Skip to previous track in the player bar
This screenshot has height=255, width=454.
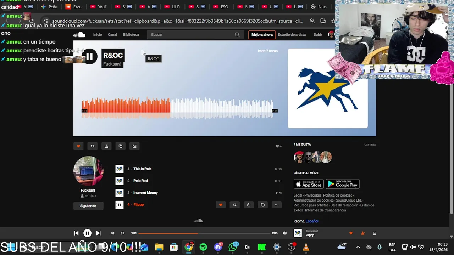76,233
